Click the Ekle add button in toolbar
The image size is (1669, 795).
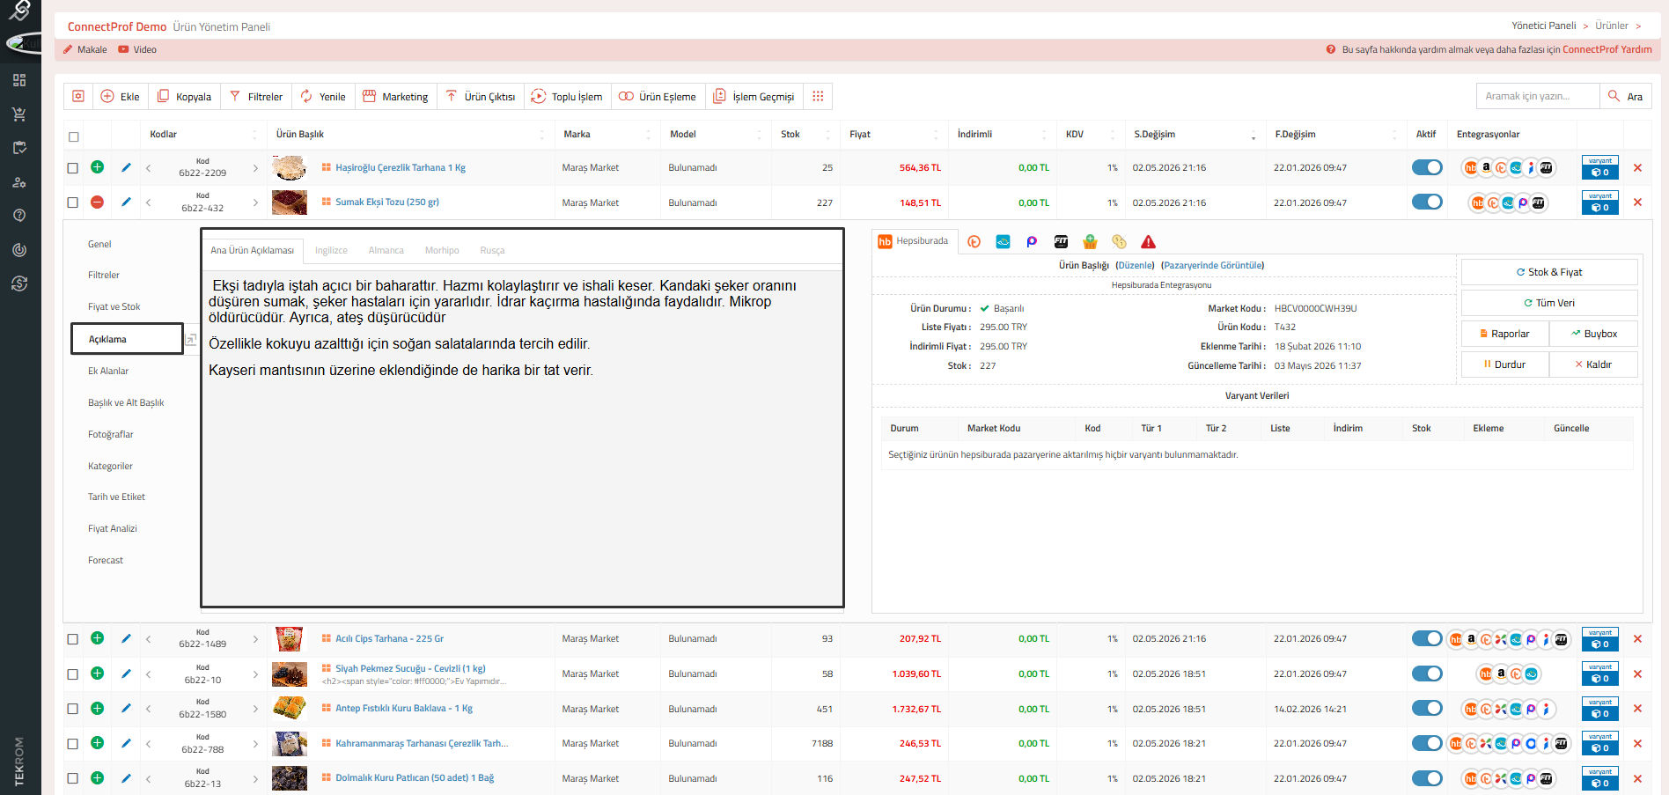click(x=120, y=96)
